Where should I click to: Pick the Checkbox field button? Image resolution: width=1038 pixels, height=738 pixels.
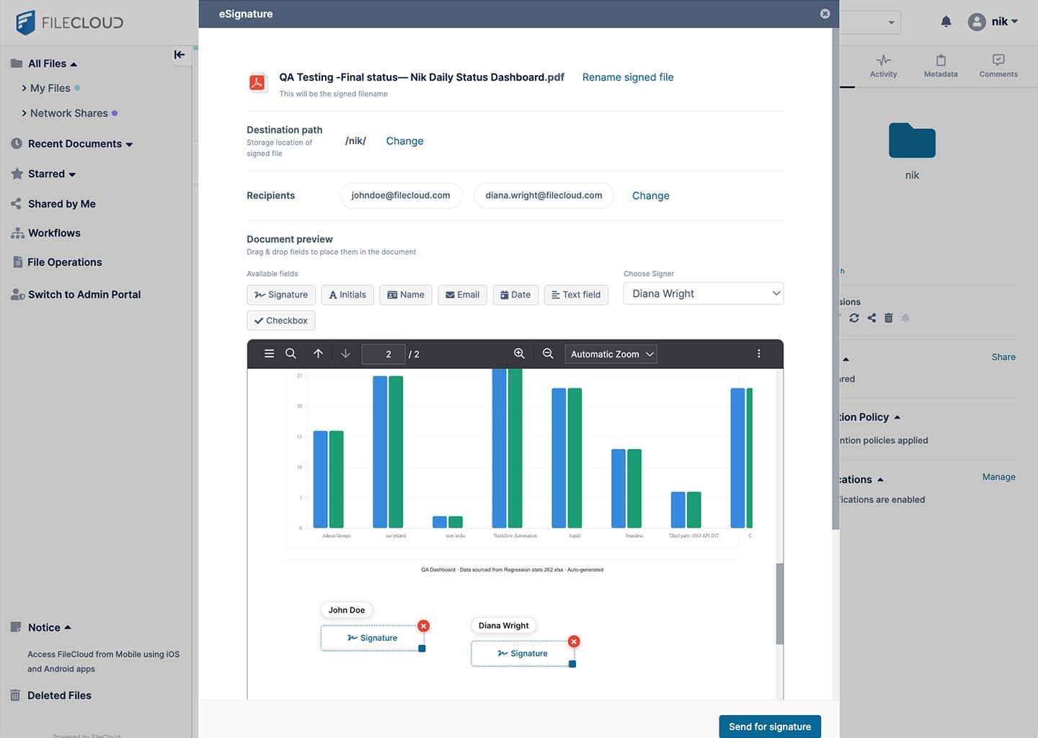point(280,321)
